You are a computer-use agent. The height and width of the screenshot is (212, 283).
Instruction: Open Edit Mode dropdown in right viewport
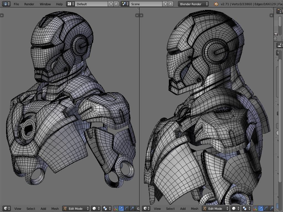click(x=215, y=208)
